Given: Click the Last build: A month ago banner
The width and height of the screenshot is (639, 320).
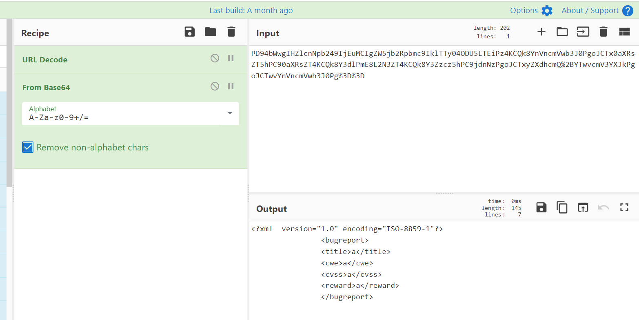Looking at the screenshot, I should (x=251, y=11).
